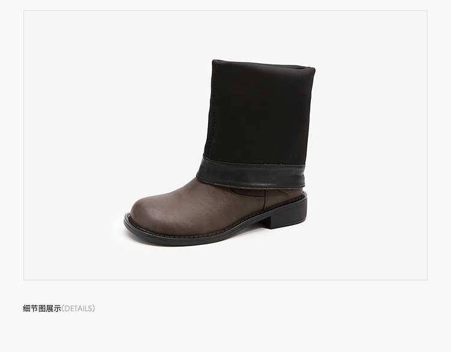The width and height of the screenshot is (451, 352).
Task: Click the top opening of boot
Action: (x=264, y=66)
